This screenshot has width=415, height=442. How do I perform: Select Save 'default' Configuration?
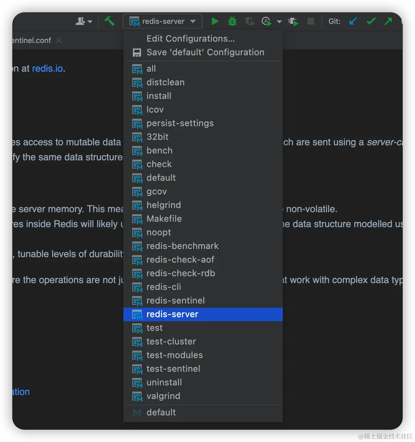coord(203,52)
